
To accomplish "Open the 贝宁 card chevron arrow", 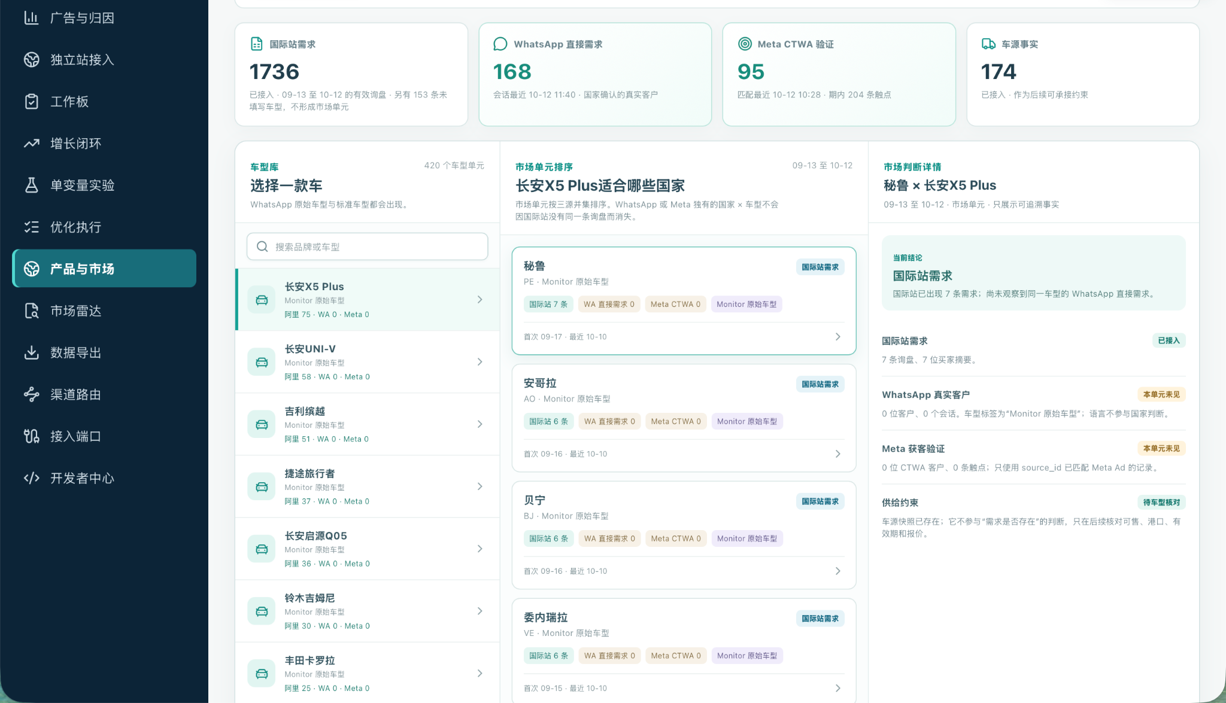I will point(837,571).
